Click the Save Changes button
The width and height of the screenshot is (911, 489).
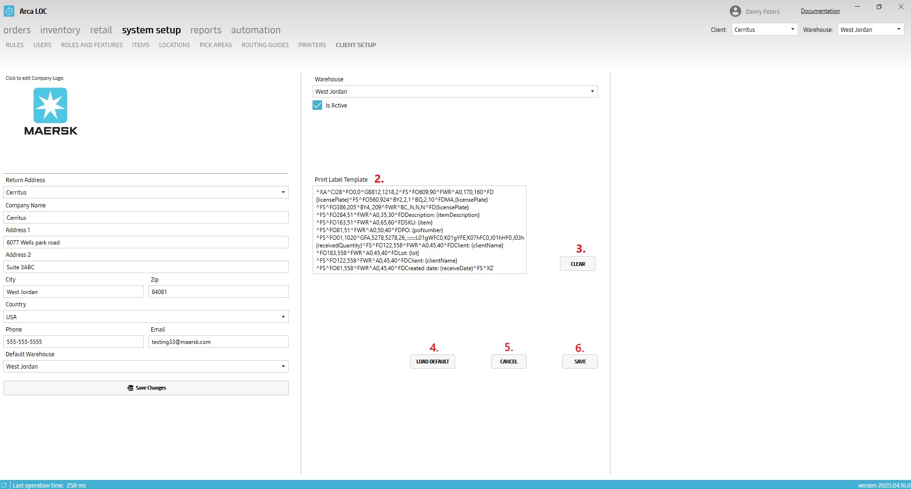click(146, 388)
